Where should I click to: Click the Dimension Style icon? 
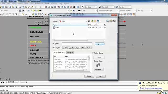[100, 7]
